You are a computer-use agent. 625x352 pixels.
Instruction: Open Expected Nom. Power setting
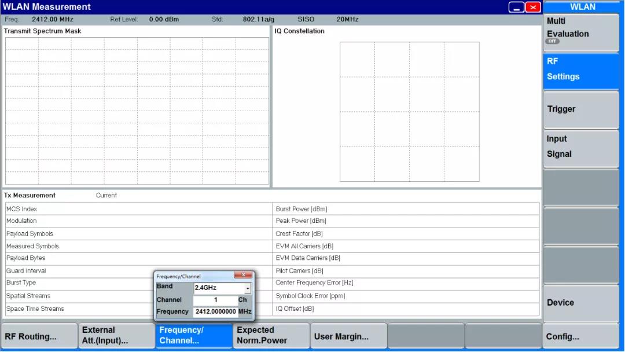pyautogui.click(x=271, y=336)
